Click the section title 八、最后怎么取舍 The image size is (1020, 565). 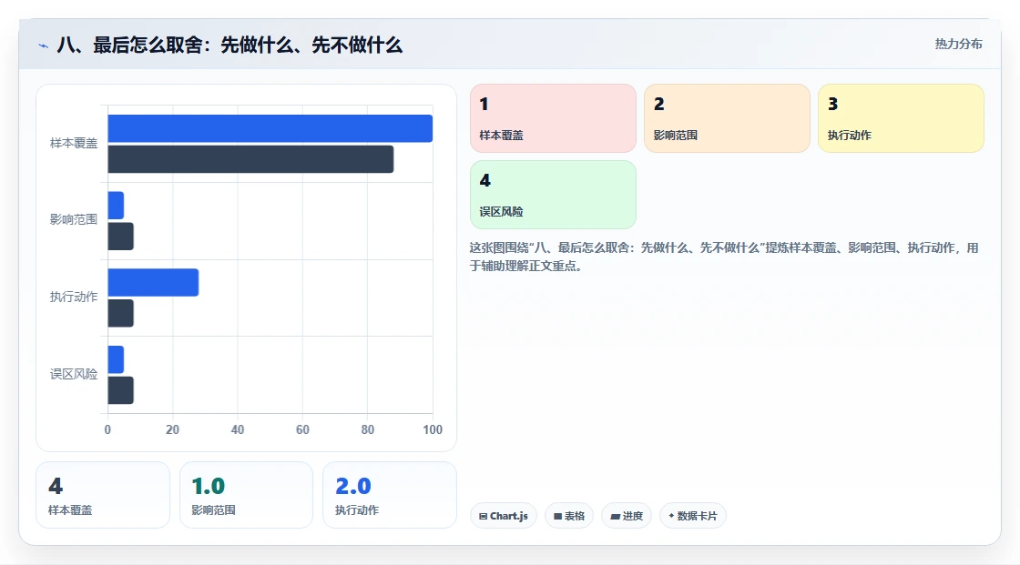(229, 45)
